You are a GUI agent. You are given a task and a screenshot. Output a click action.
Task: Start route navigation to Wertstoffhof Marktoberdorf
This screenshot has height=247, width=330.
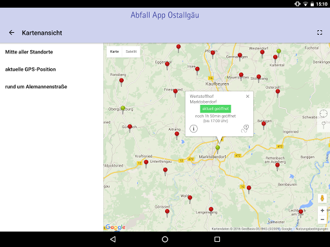[x=245, y=129]
